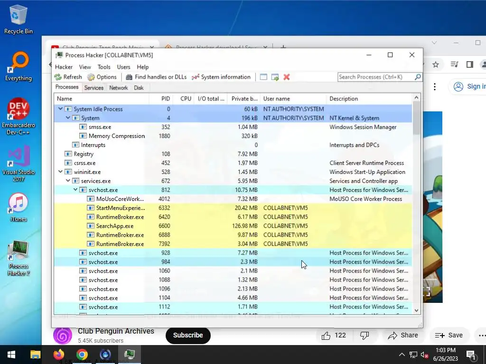Open Visual Studio 2017 desktop shortcut
This screenshot has height=364, width=486.
point(19,164)
